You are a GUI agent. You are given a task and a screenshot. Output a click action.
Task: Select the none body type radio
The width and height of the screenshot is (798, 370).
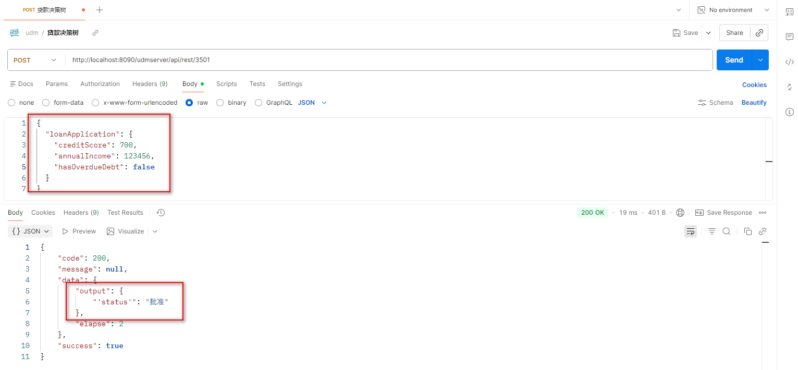pos(11,103)
